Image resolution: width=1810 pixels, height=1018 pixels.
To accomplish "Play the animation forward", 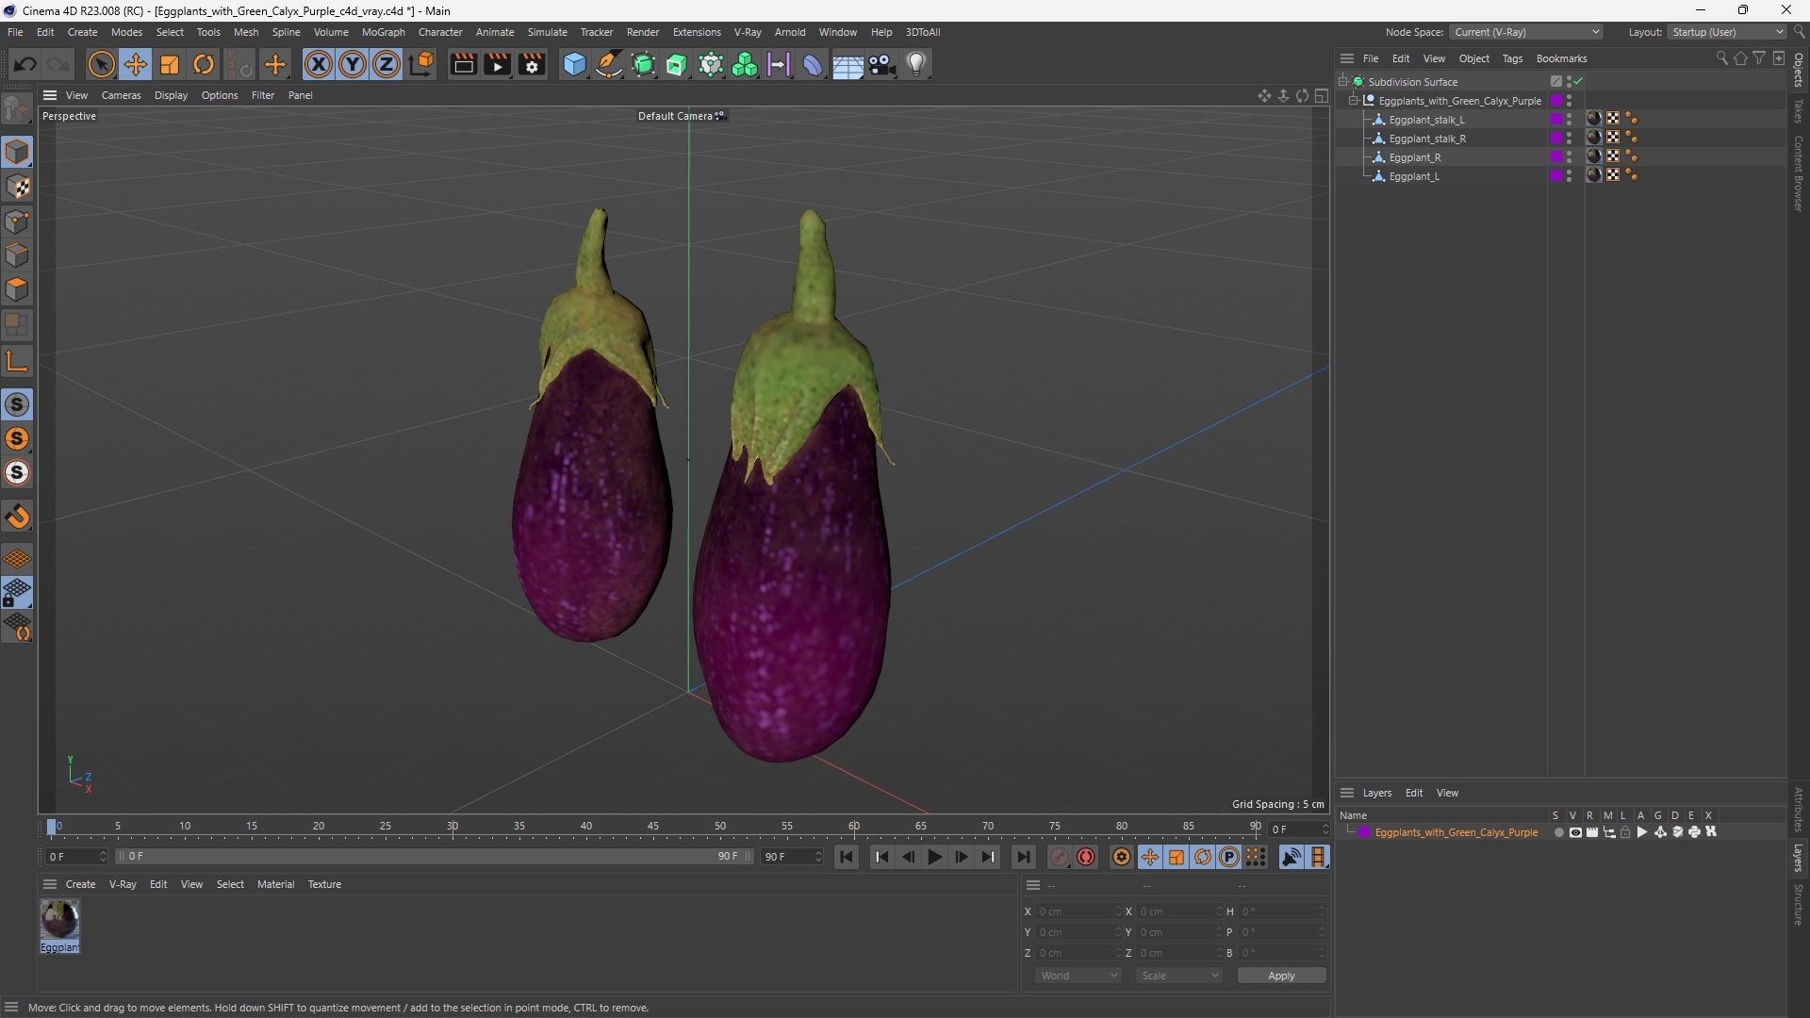I will coord(934,857).
